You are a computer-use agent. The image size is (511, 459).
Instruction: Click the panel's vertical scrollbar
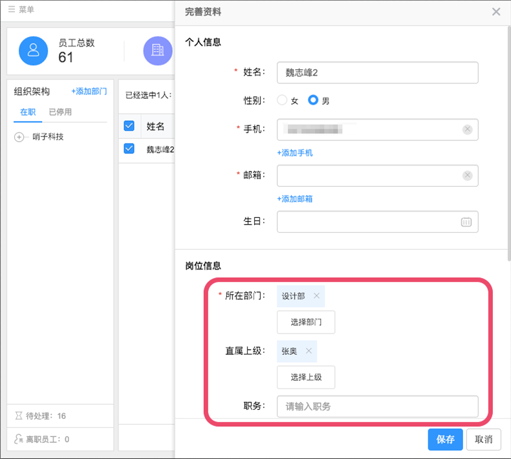508,144
